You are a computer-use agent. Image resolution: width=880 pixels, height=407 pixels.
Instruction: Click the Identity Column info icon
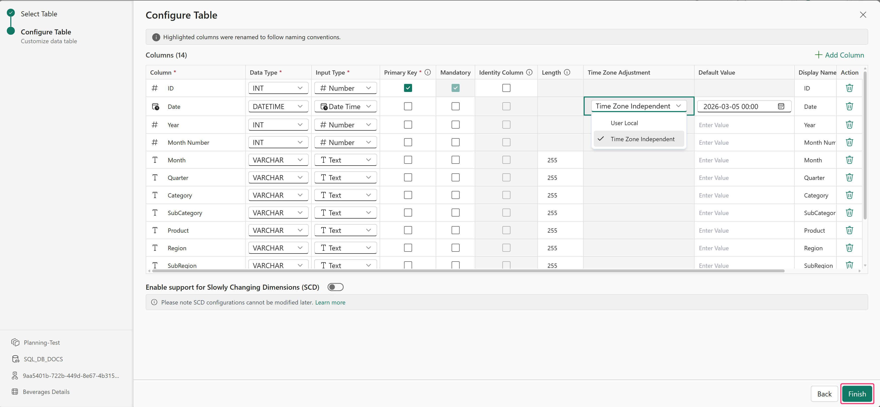coord(529,72)
